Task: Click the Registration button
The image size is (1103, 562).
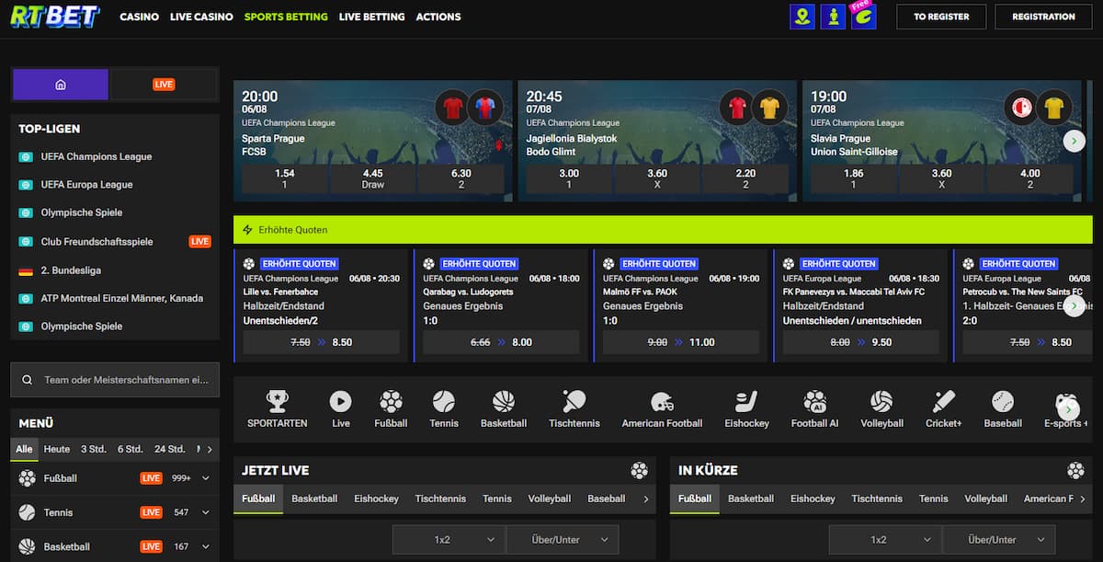Action: 1043,17
